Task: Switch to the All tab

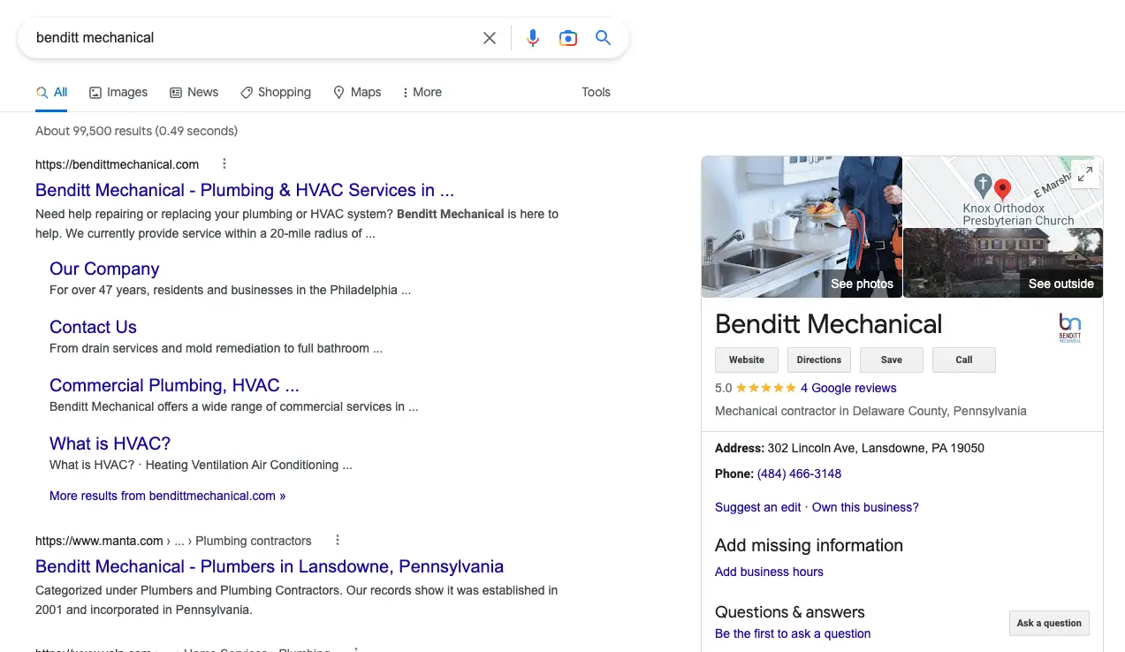Action: [51, 92]
